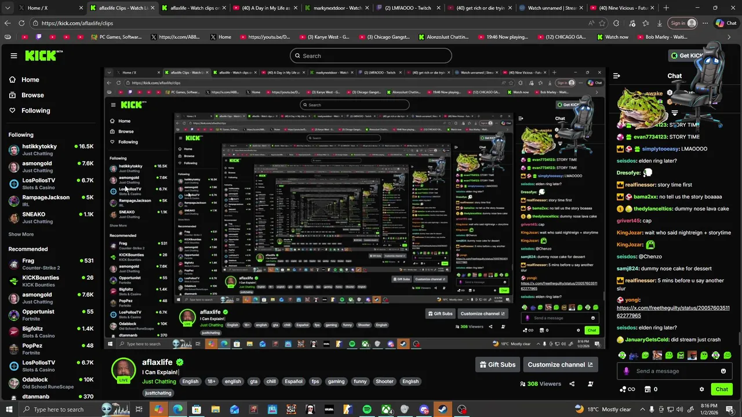Click the outermost KICK beta logo
Viewport: 742px width, 417px height.
tap(43, 56)
